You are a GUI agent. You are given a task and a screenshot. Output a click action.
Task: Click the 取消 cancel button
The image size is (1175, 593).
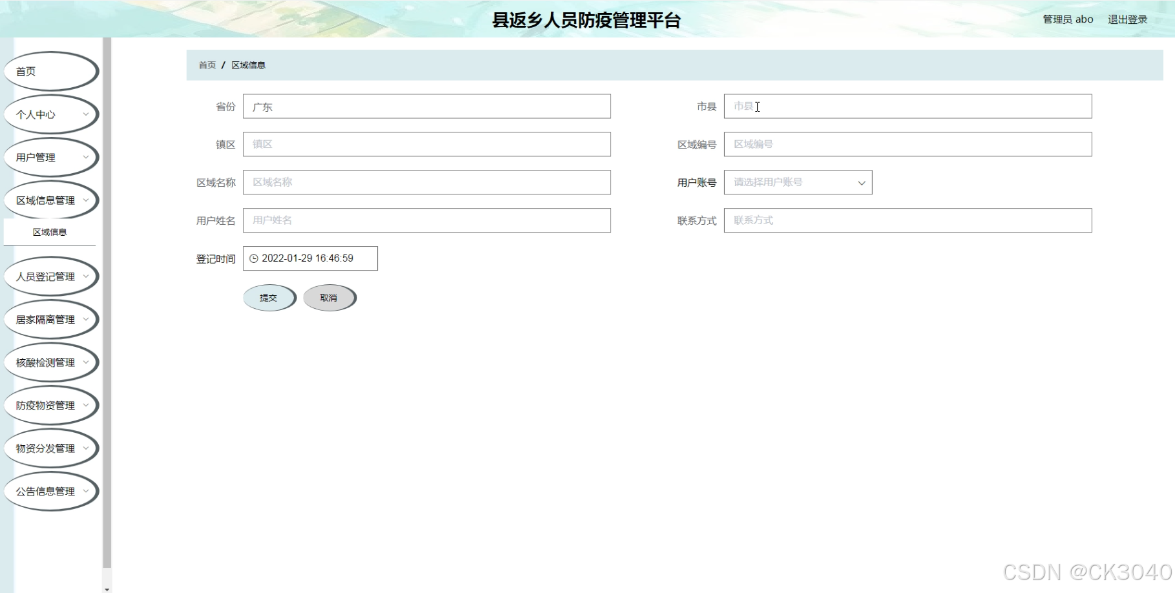pyautogui.click(x=329, y=298)
